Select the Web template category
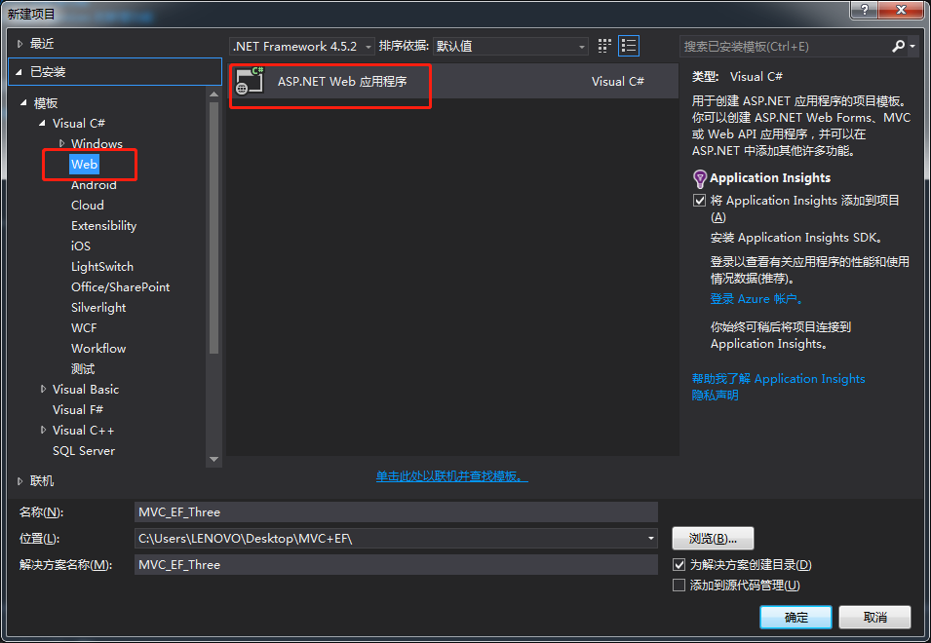Screen dimensions: 931x643 84,165
